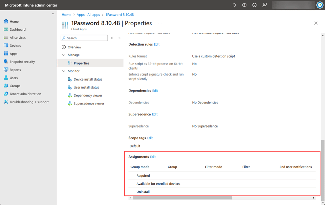The image size is (325, 205).
Task: Open the notifications bell icon
Action: (x=234, y=5)
